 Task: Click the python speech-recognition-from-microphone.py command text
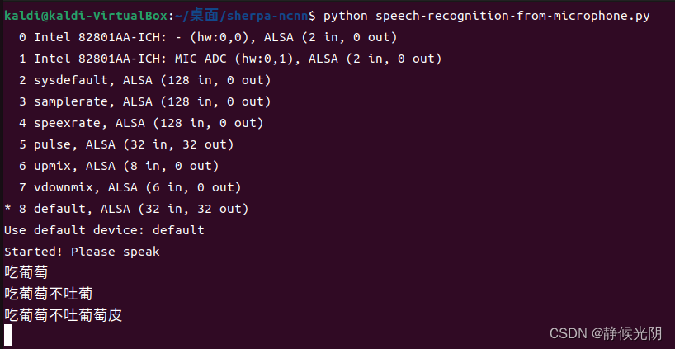pyautogui.click(x=486, y=17)
